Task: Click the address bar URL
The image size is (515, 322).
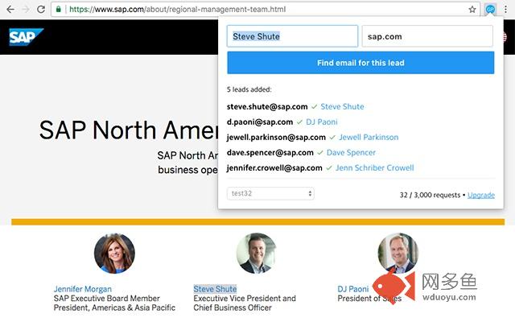Action: click(x=177, y=9)
